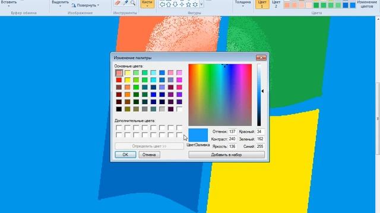Pick the selected salmon-pink basic color swatch
Screen dimensions: 380x213
(119, 73)
